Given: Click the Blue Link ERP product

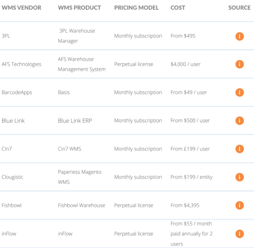Looking at the screenshot, I should pyautogui.click(x=75, y=121).
